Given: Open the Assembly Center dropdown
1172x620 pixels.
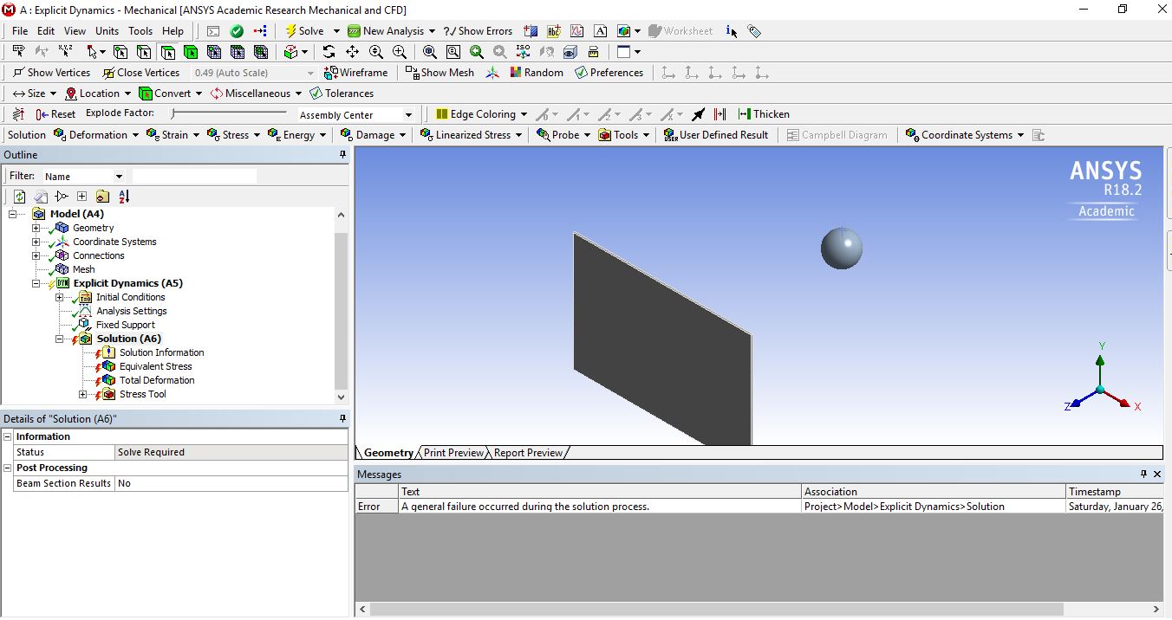Looking at the screenshot, I should 408,115.
